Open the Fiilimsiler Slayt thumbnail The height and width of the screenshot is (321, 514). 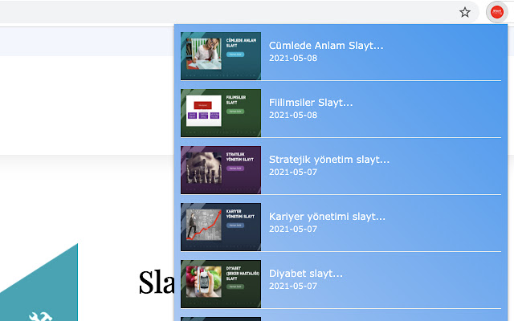pyautogui.click(x=221, y=113)
